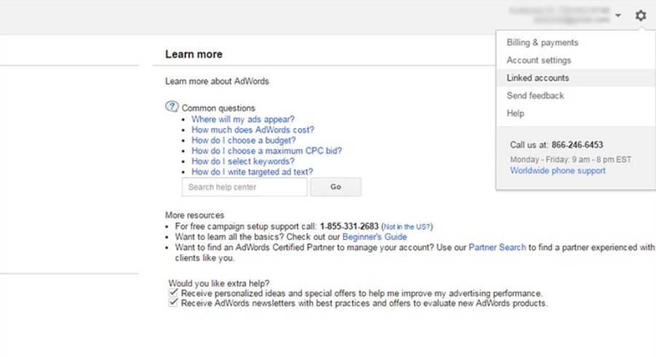Screen dimensions: 656x357
Task: Expand the account dropdown arrow
Action: 617,16
